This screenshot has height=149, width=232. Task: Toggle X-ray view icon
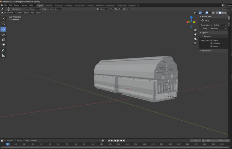[214, 13]
